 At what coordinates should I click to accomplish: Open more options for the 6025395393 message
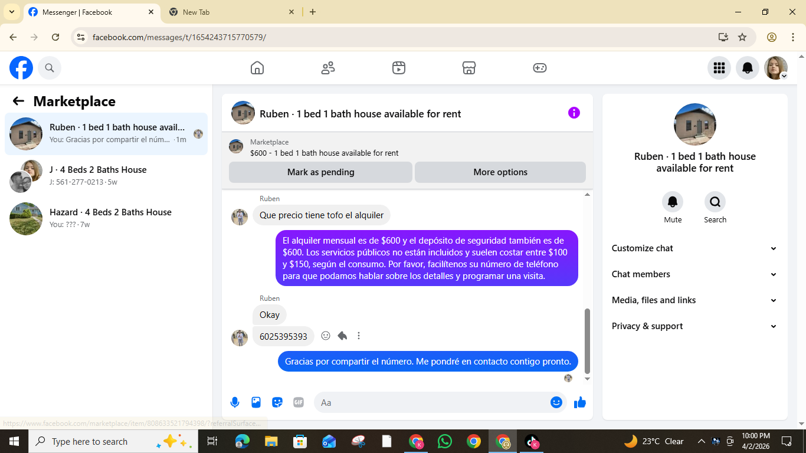click(x=359, y=336)
